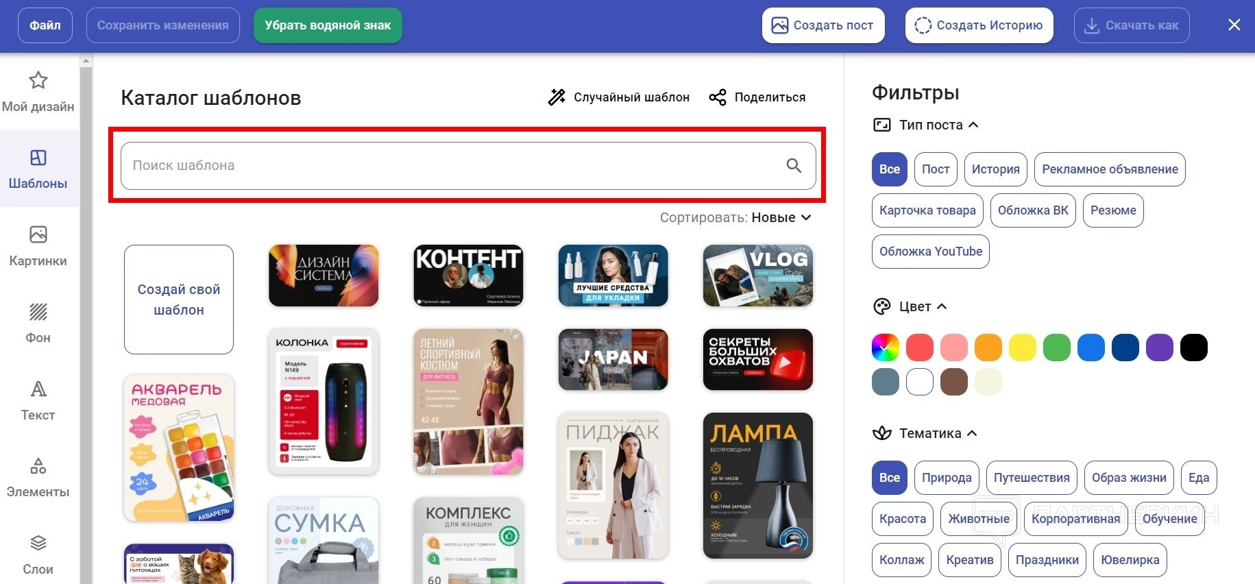Click Создать Историю button
This screenshot has height=584, width=1255.
click(x=979, y=25)
